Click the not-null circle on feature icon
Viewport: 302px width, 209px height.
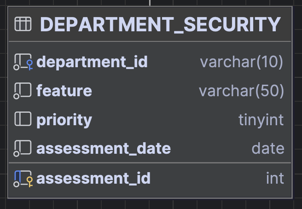coord(17,96)
